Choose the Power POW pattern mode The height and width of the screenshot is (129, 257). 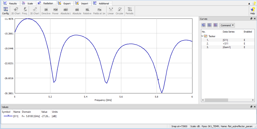(x=55, y=11)
